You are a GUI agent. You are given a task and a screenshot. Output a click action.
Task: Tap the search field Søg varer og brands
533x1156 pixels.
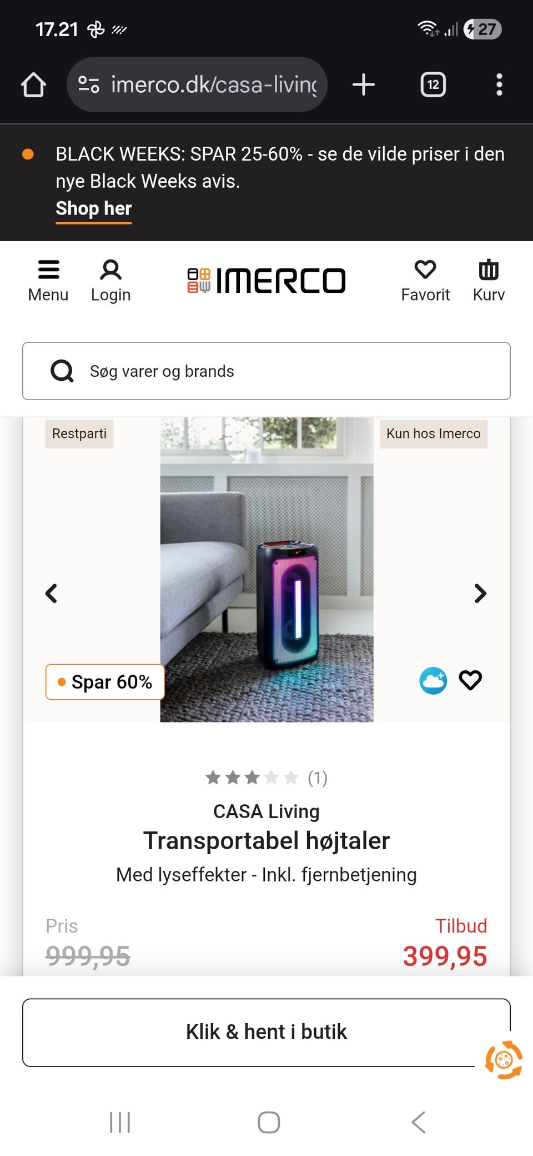coord(266,371)
